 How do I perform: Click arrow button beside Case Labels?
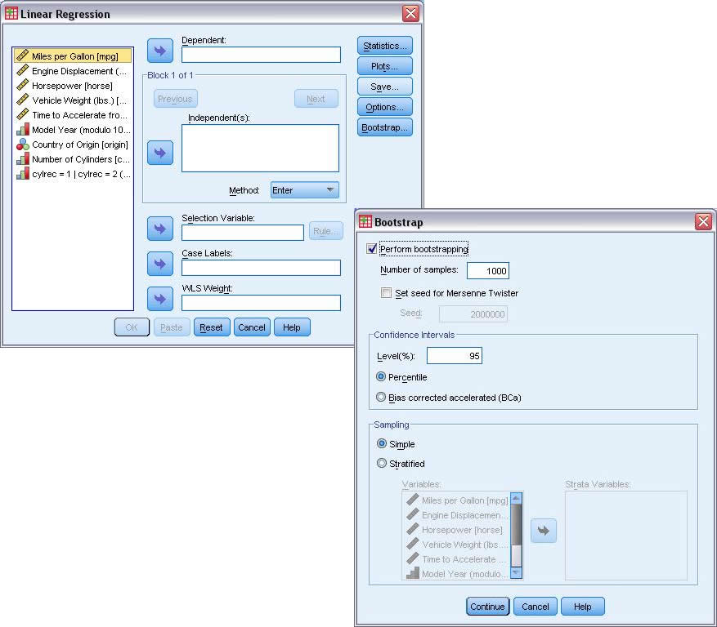click(160, 264)
